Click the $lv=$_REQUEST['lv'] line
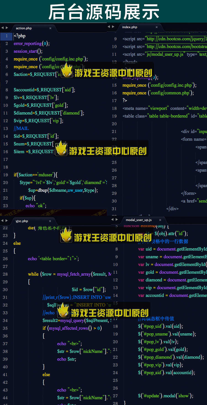Viewport: 207px width, 405px height. coord(36,98)
